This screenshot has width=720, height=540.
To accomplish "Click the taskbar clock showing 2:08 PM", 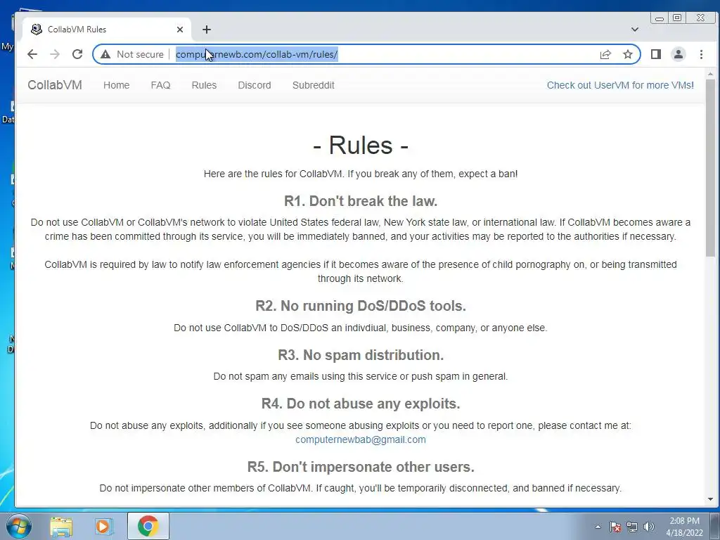I will click(684, 527).
